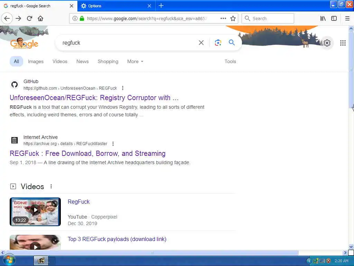Viewport: 354px width, 266px height.
Task: Open a new browser tab with plus
Action: 161,6
